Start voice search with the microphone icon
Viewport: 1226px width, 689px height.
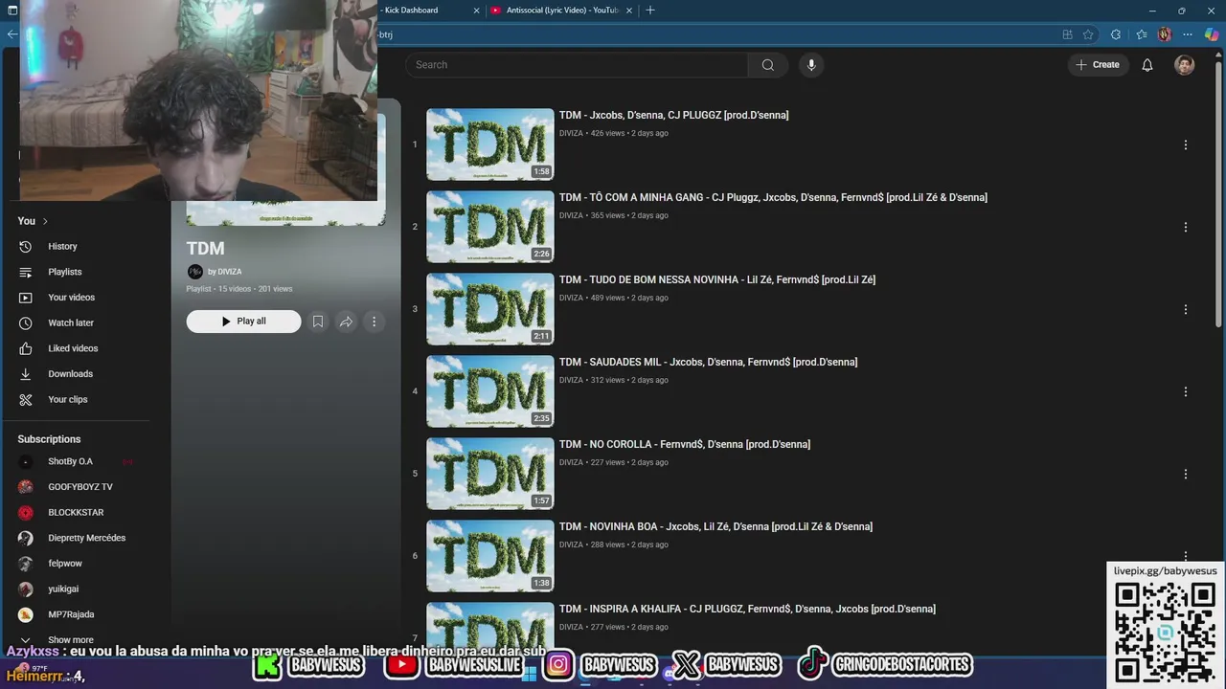811,65
